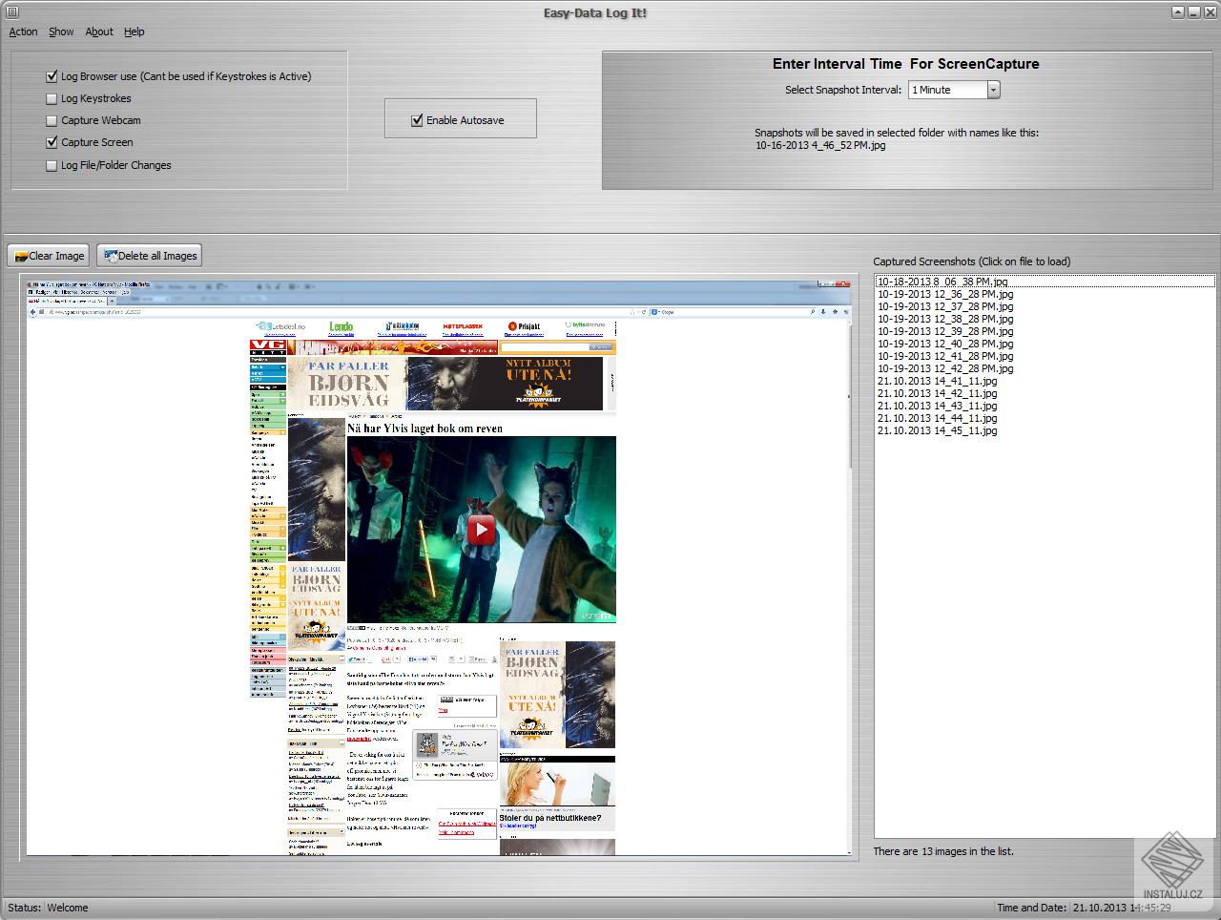Screen dimensions: 1221x920
Task: Open the Action menu
Action: (x=22, y=31)
